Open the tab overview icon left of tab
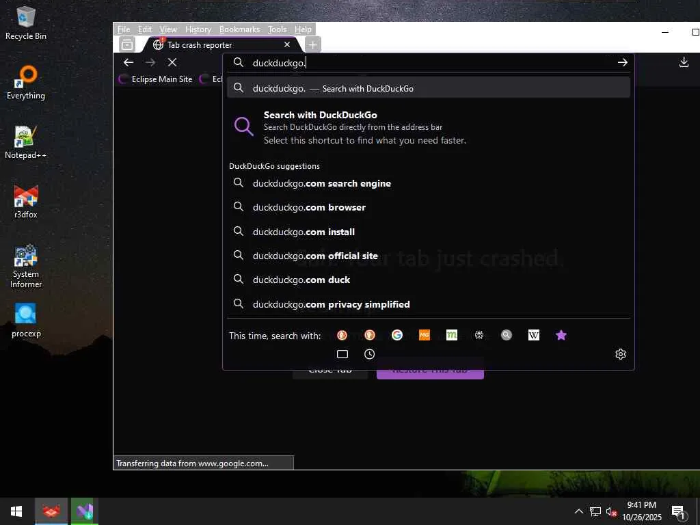Image resolution: width=700 pixels, height=525 pixels. click(x=127, y=44)
